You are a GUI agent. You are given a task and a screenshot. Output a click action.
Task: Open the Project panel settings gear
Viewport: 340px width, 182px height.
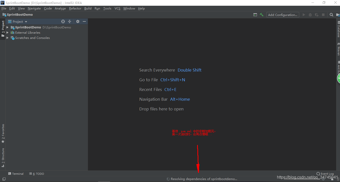pos(78,22)
